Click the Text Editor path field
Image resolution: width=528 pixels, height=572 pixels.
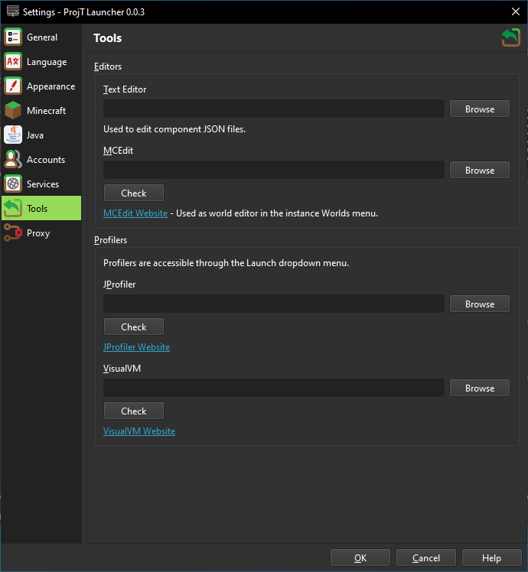(274, 109)
